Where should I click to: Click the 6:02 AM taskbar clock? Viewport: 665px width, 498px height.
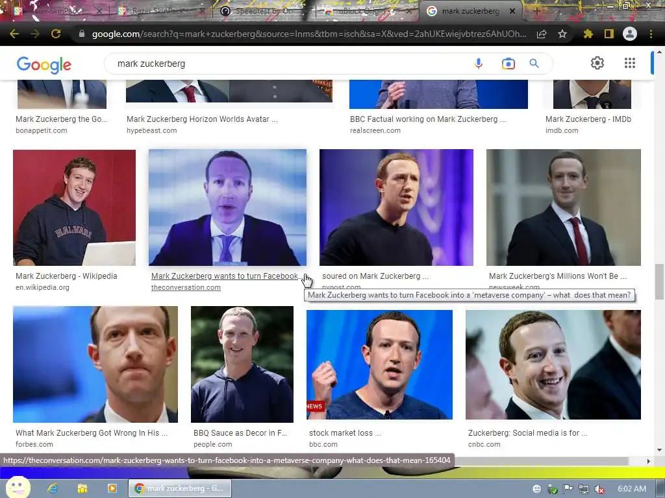coord(632,489)
